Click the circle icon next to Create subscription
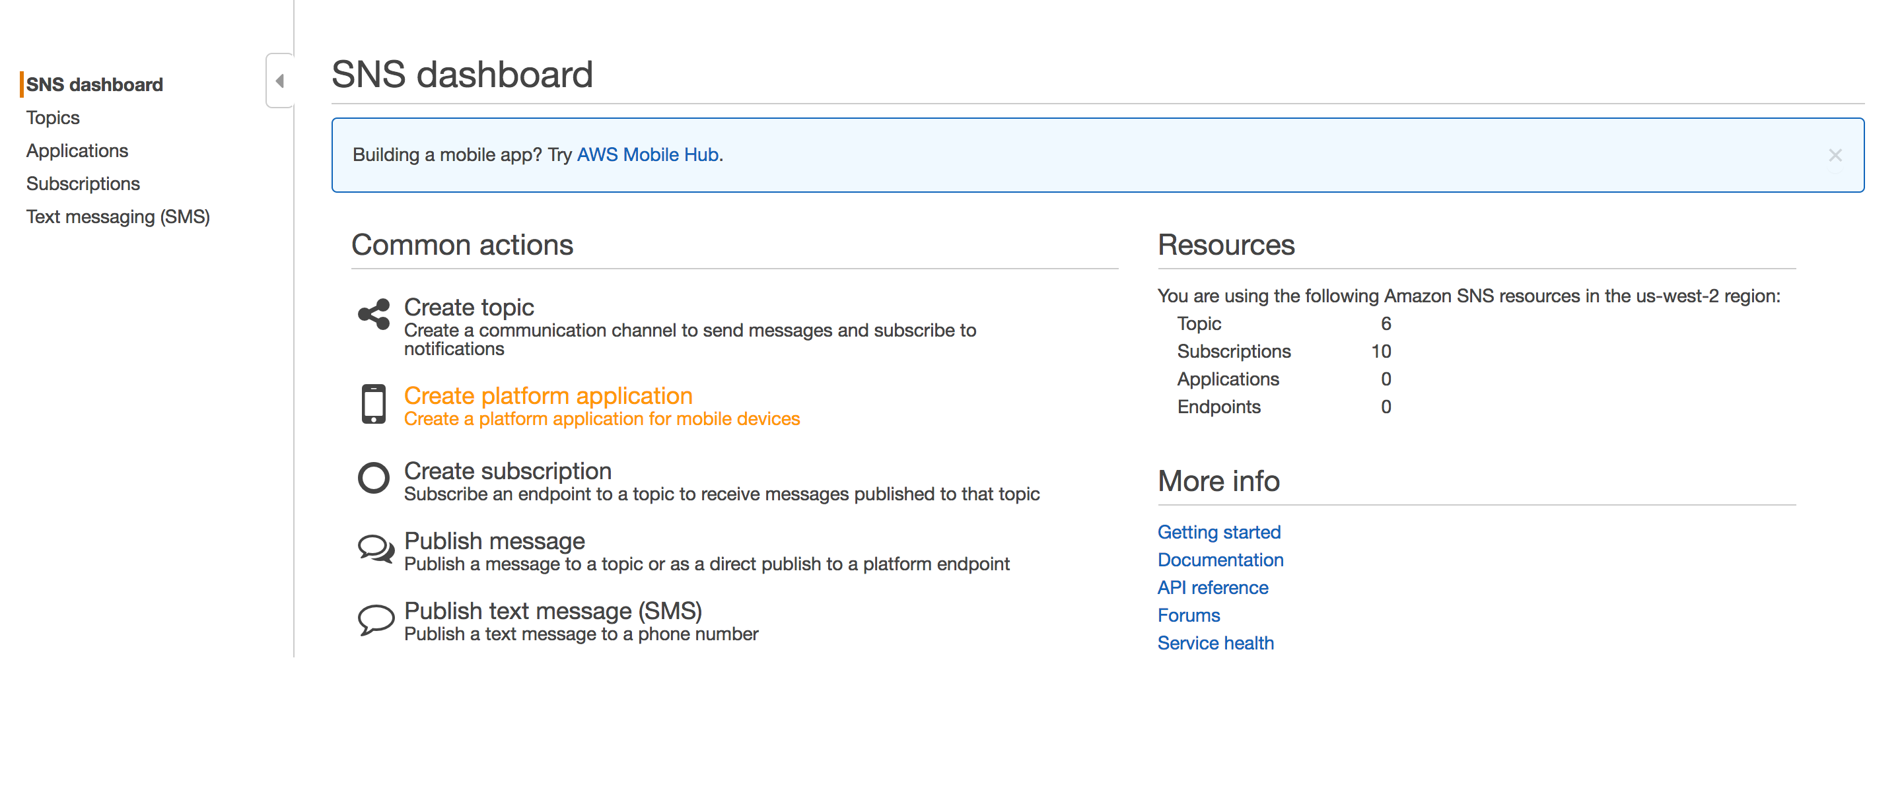Viewport: 1902px width, 796px height. click(374, 477)
